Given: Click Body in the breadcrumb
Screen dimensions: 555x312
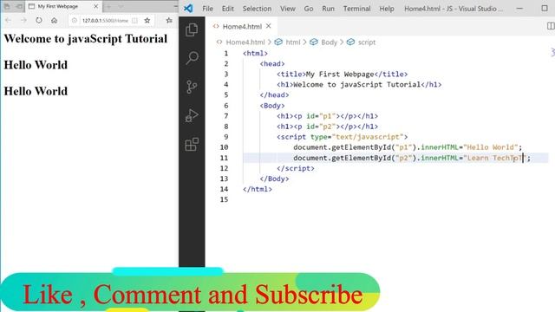Looking at the screenshot, I should tap(329, 42).
